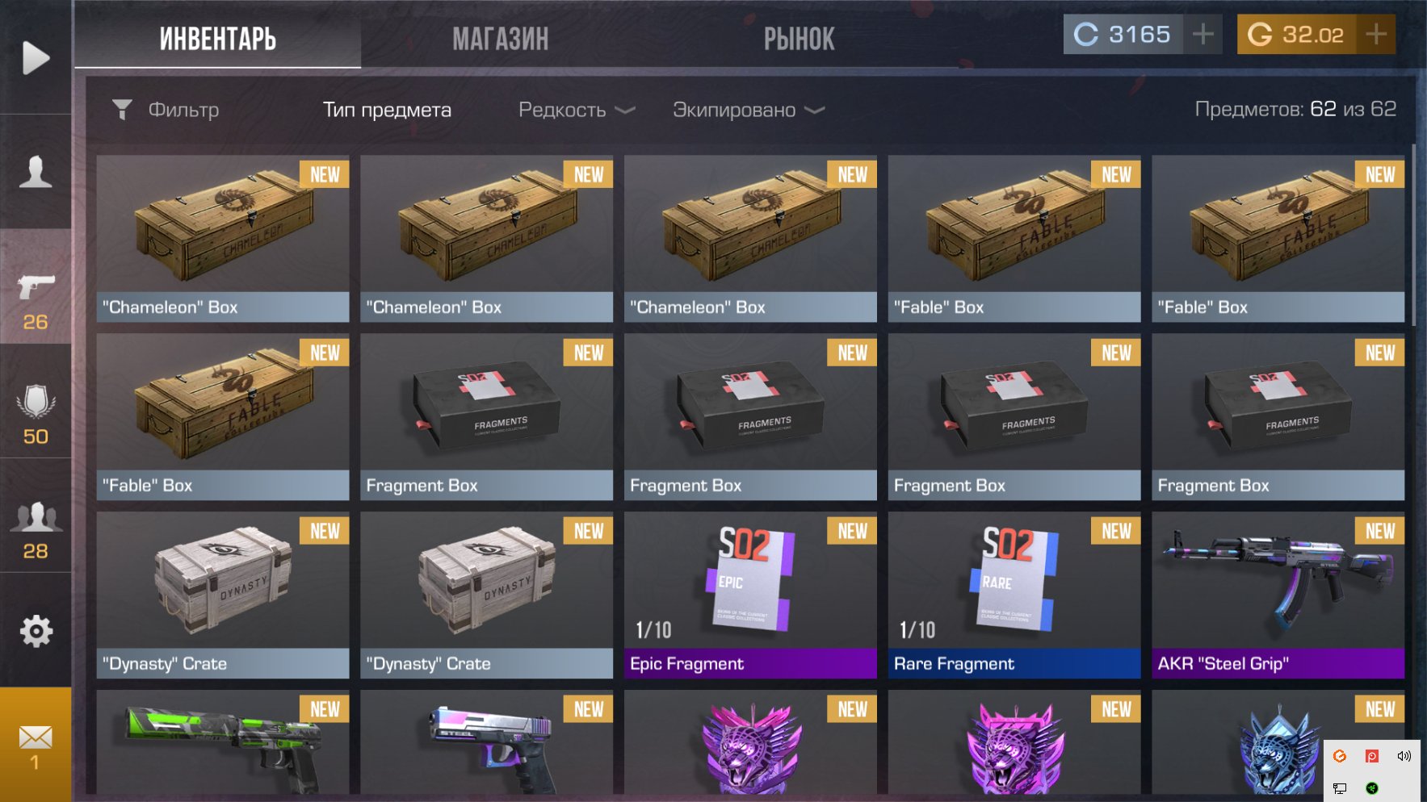This screenshot has height=802, width=1427.
Task: Select the pistol weapons icon
Action: click(x=36, y=286)
